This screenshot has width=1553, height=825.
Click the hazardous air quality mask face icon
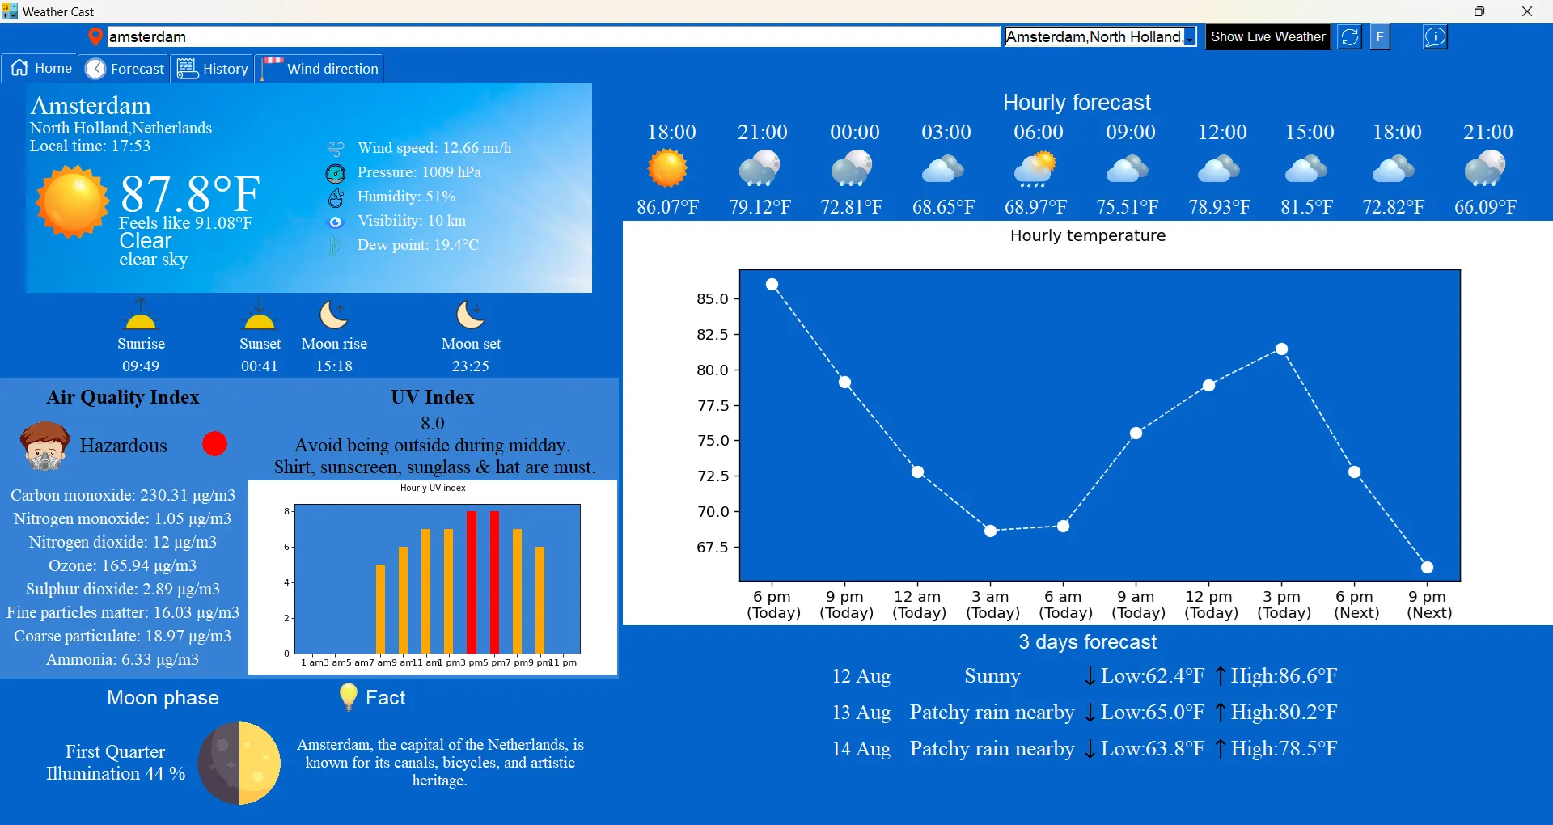pyautogui.click(x=44, y=446)
